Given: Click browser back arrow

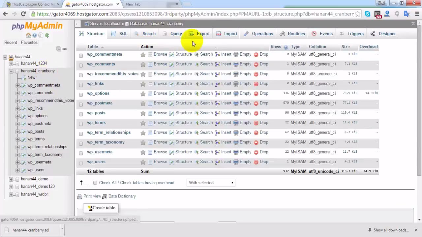Looking at the screenshot, I should point(5,14).
